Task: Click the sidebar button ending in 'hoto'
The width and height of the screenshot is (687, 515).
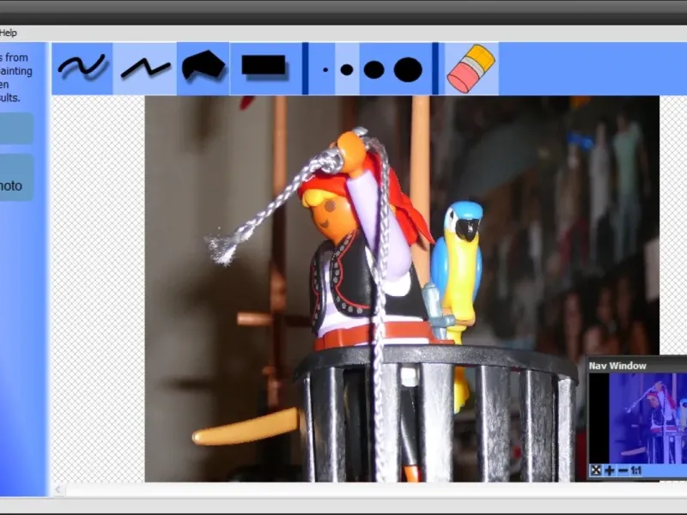Action: pos(16,178)
